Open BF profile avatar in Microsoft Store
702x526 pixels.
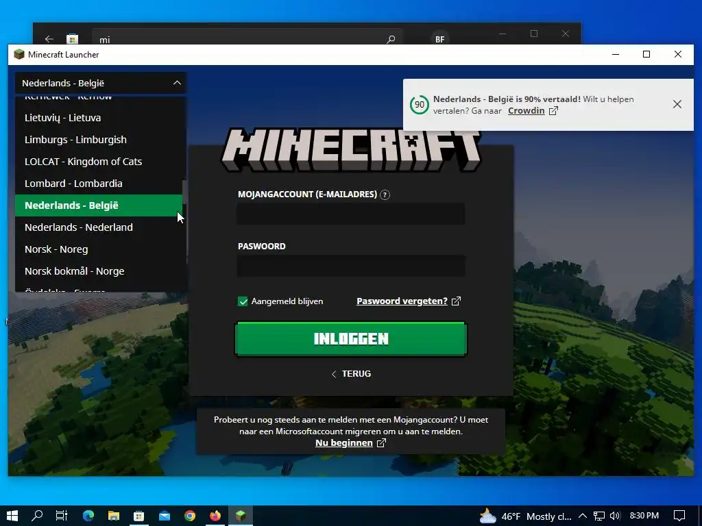coord(439,39)
